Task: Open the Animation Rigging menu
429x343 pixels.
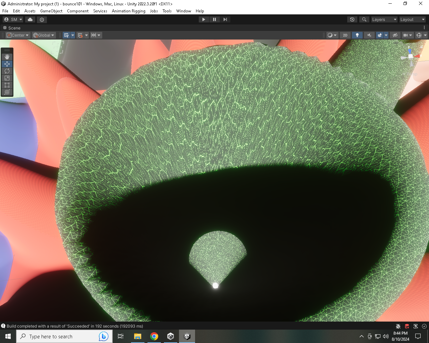Action: tap(129, 11)
